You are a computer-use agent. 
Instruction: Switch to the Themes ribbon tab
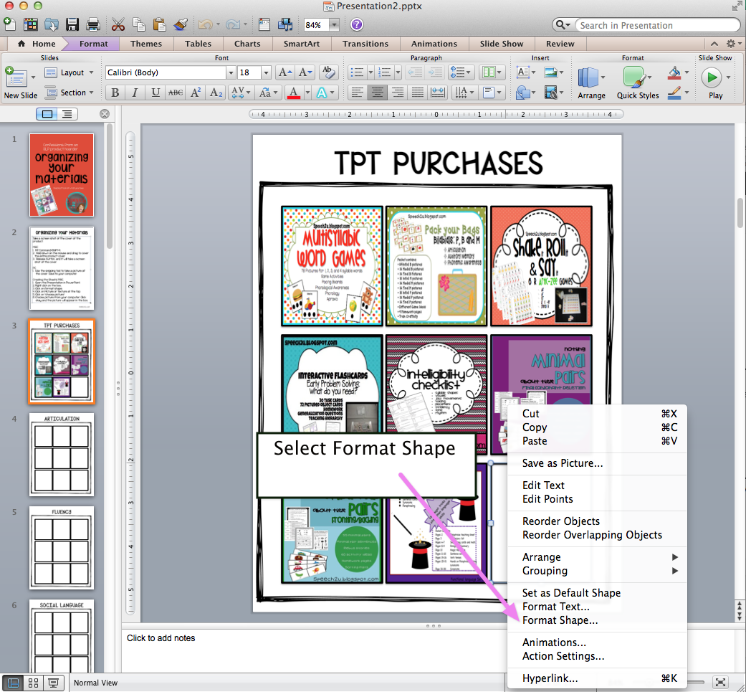(x=146, y=44)
